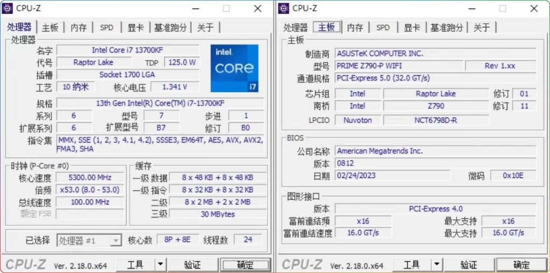
Task: Select the 处理器 tab in the left window
Action: (x=20, y=27)
